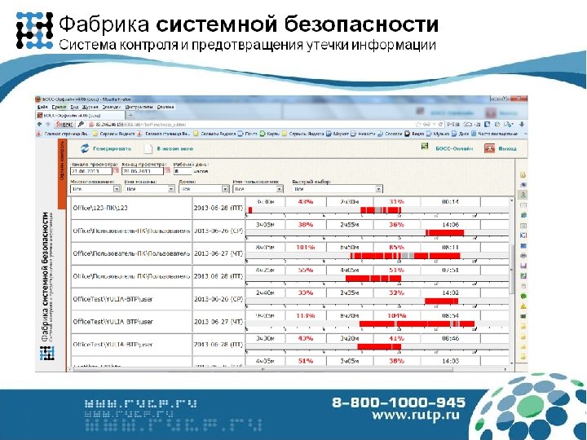This screenshot has height=440, width=587.
Task: Click the browser Forward arrow
Action: point(47,124)
